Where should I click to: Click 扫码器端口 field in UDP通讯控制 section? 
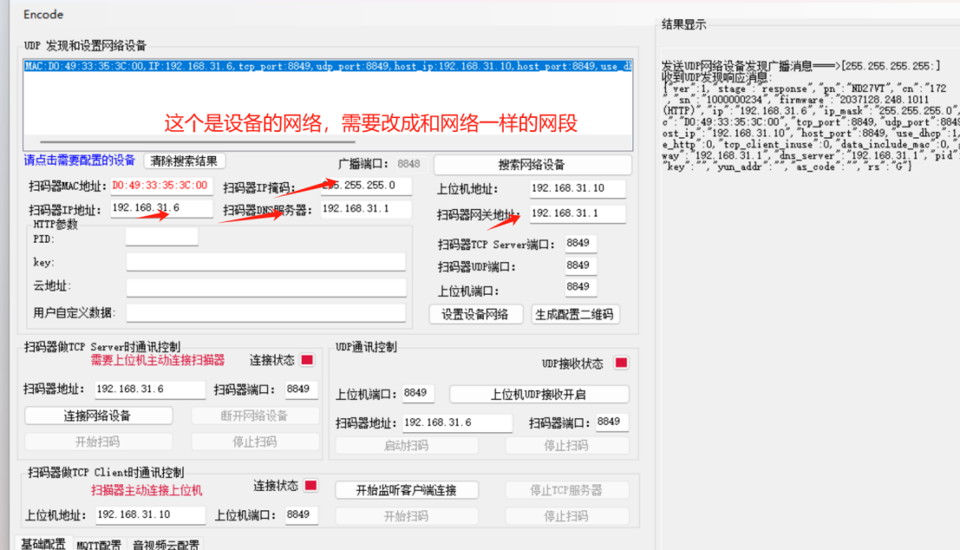point(611,422)
